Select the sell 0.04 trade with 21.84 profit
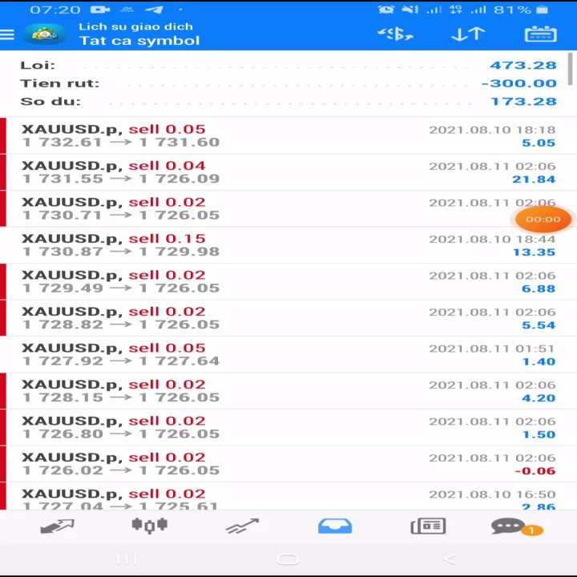Screen dimensions: 577x577 pyautogui.click(x=288, y=172)
